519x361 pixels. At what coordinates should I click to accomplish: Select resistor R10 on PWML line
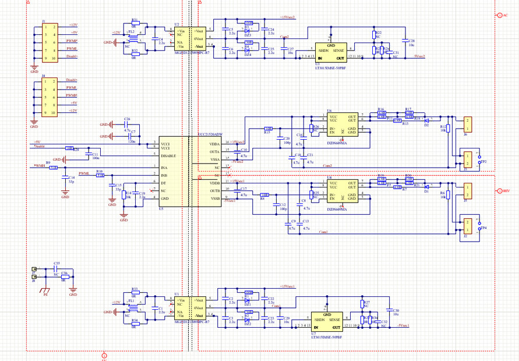click(100, 175)
